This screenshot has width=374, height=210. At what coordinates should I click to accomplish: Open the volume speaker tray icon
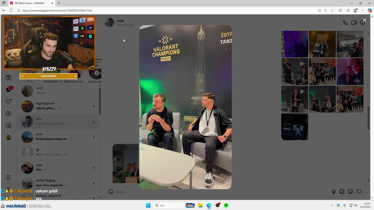(x=356, y=205)
